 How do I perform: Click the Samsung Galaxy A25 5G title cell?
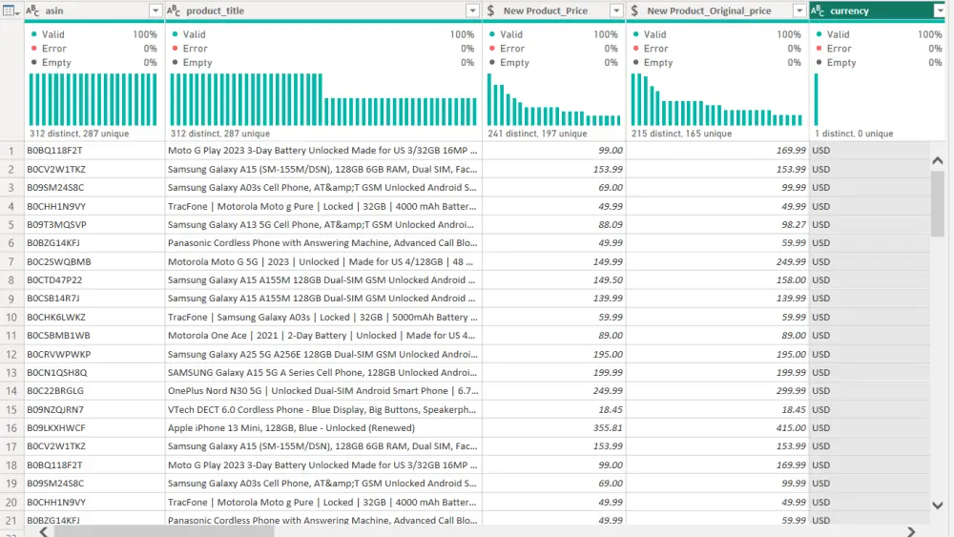tap(323, 354)
